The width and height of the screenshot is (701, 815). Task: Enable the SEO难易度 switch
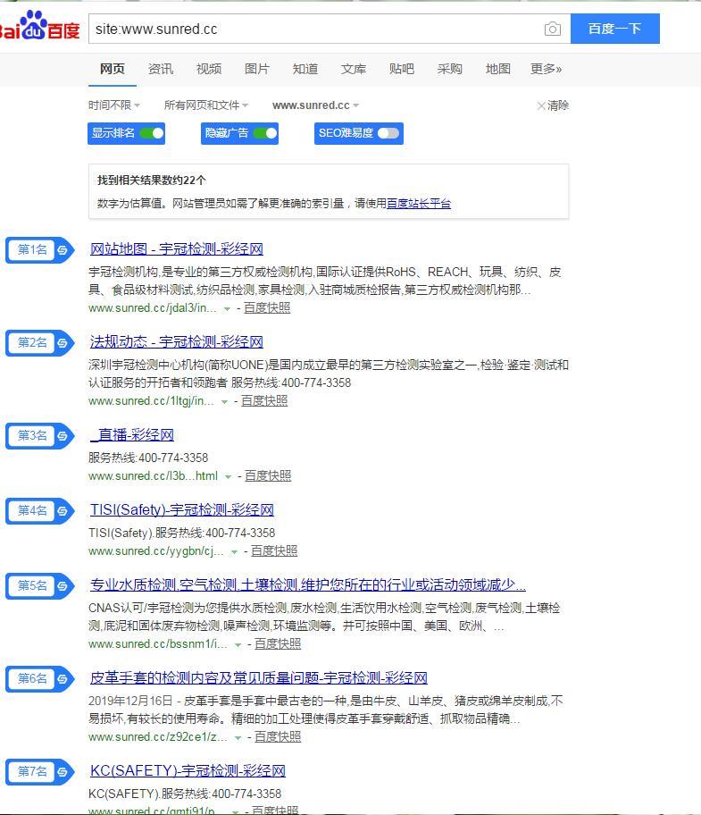pyautogui.click(x=388, y=133)
